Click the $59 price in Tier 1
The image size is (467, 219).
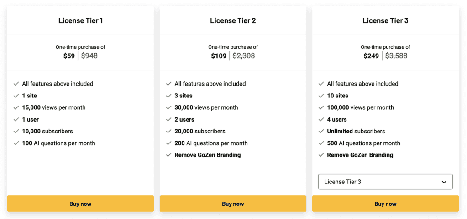point(69,56)
